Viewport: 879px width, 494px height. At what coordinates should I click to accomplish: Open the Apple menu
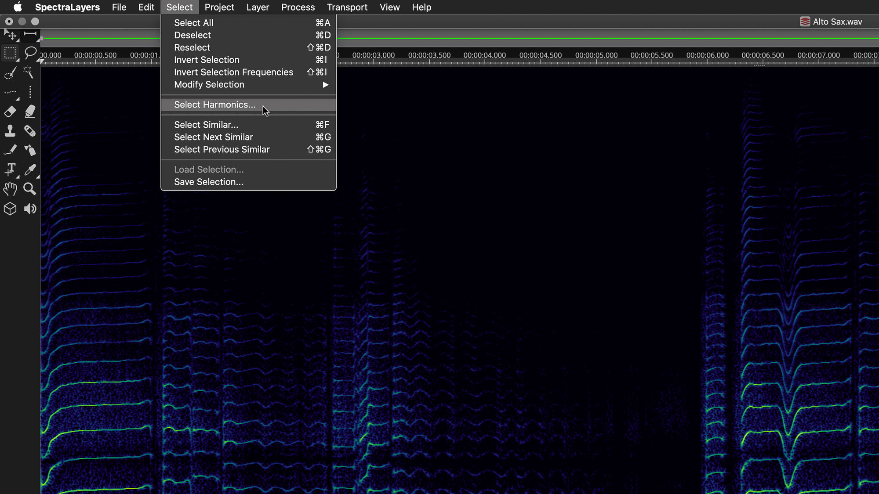(18, 7)
